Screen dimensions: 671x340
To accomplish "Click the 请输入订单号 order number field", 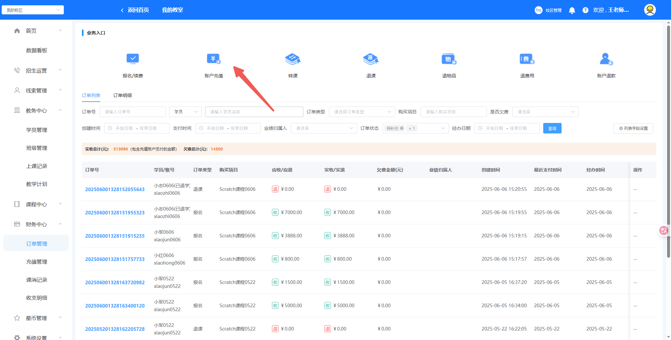I will point(133,112).
